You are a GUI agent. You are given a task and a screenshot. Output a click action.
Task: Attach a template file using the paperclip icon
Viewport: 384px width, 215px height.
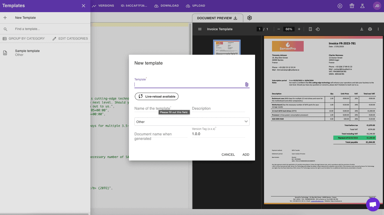click(x=246, y=84)
